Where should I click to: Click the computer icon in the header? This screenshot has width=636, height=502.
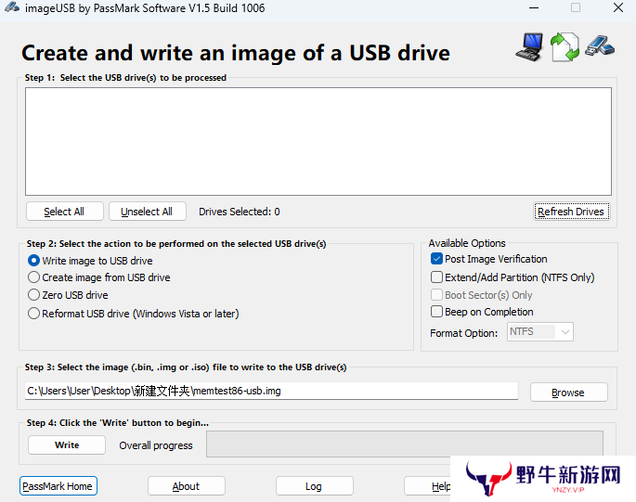click(x=529, y=47)
